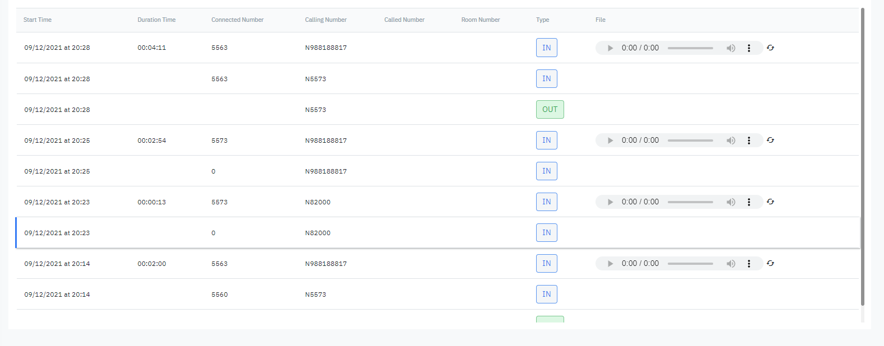Image resolution: width=884 pixels, height=346 pixels.
Task: Click the green OUT type badge
Action: point(550,110)
